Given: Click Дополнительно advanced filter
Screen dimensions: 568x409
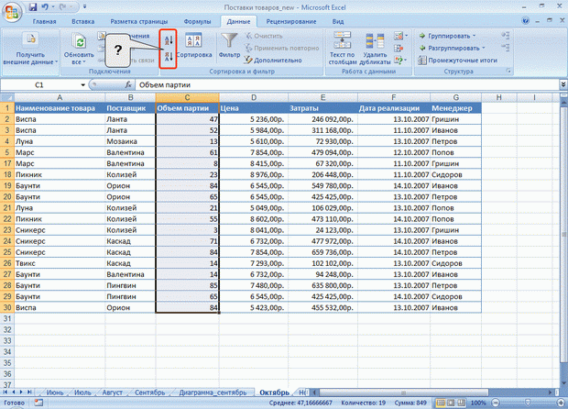Looking at the screenshot, I should [x=273, y=60].
